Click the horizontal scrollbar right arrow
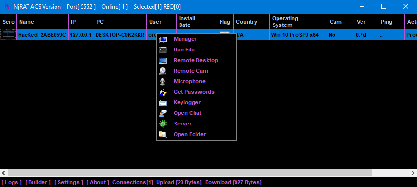 click(413, 173)
